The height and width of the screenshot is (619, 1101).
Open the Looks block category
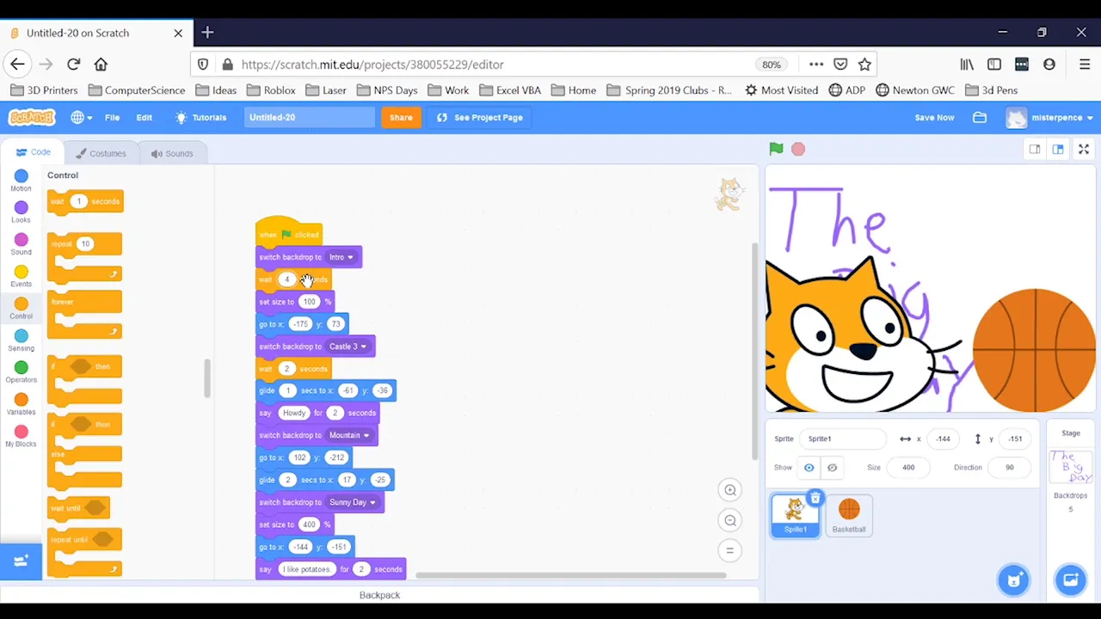pos(21,212)
